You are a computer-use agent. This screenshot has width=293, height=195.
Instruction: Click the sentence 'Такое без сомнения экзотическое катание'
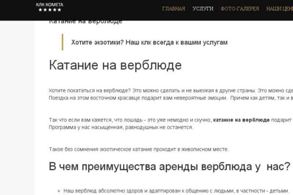[x=139, y=150]
